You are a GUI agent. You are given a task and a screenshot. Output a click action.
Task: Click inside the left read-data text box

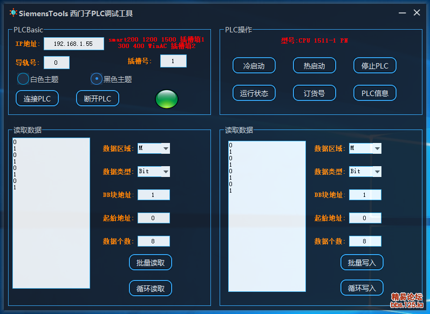(51, 213)
